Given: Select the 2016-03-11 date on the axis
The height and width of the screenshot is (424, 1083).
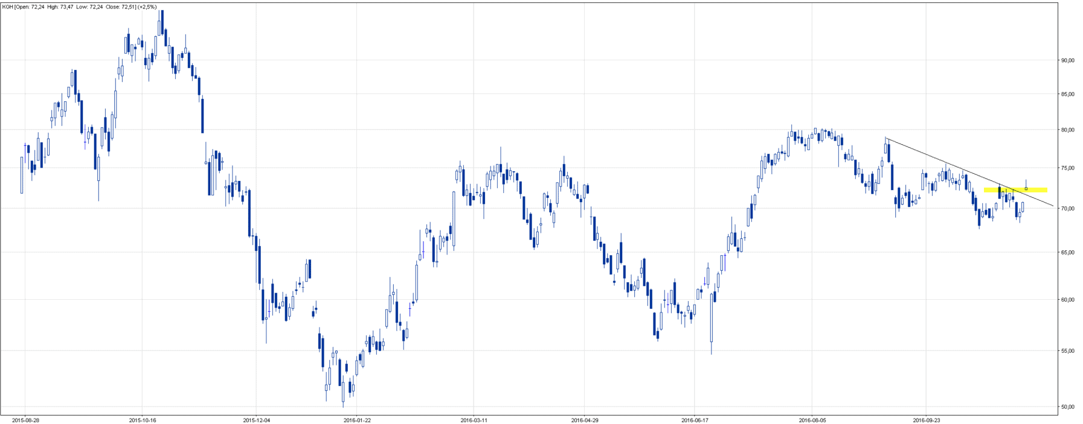Looking at the screenshot, I should tap(474, 420).
